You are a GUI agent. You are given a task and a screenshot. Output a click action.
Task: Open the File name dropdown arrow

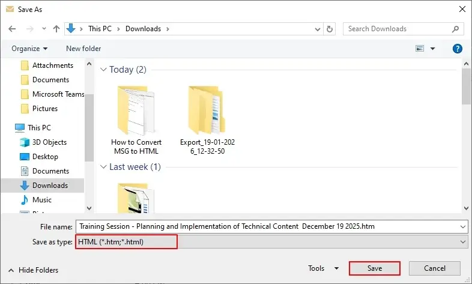(463, 227)
